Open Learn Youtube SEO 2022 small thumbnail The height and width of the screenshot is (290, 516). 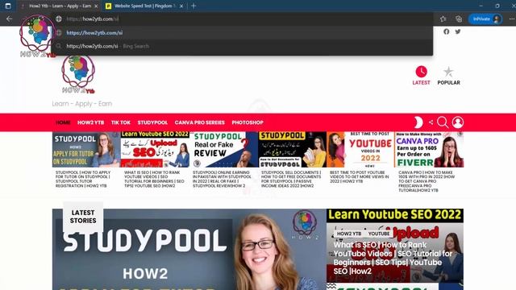pyautogui.click(x=155, y=150)
